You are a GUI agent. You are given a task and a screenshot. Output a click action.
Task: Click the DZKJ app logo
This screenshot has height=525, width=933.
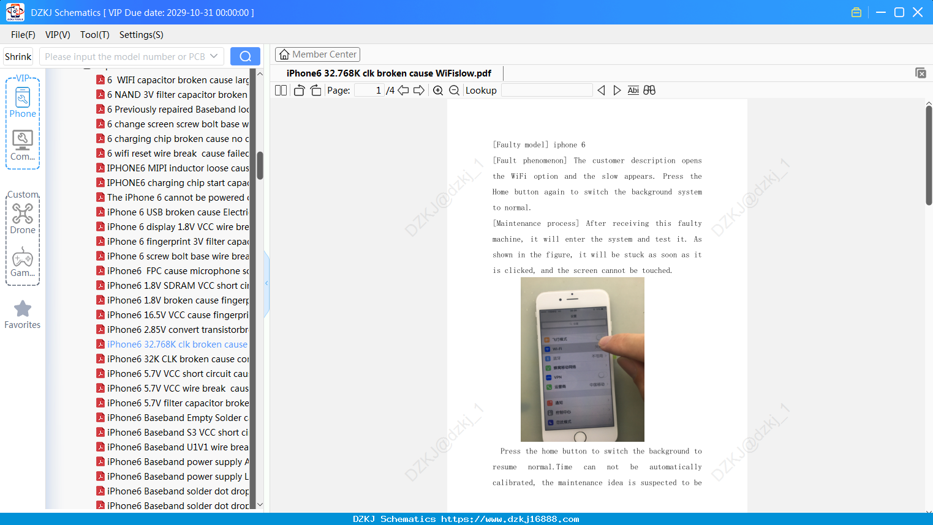tap(15, 12)
